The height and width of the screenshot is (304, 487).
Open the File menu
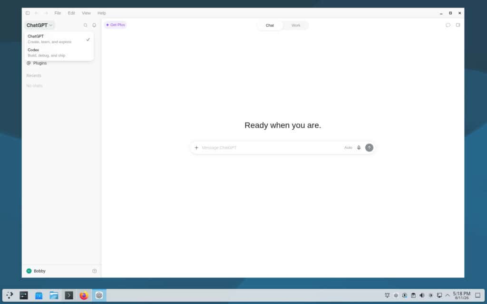click(x=58, y=13)
